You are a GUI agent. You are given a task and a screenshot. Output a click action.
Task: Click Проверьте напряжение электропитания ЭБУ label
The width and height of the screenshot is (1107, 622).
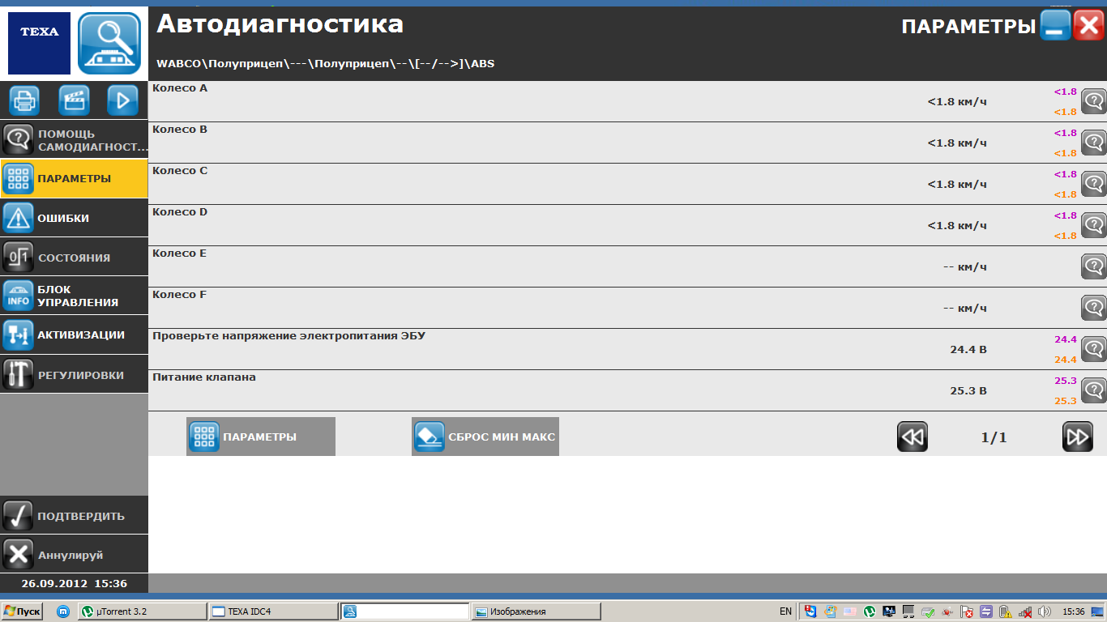click(x=289, y=335)
